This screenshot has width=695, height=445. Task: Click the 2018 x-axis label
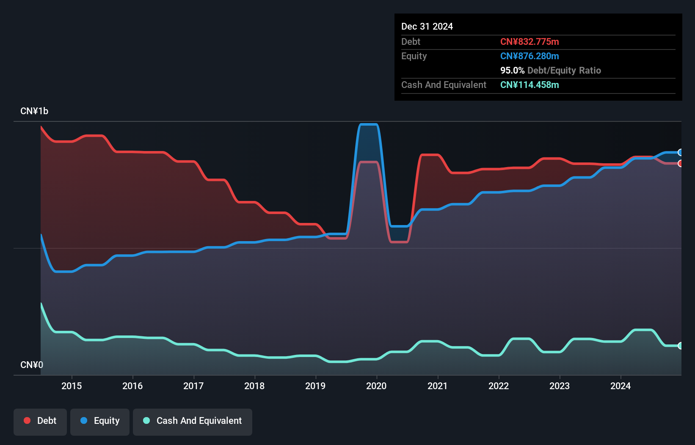[x=254, y=386]
